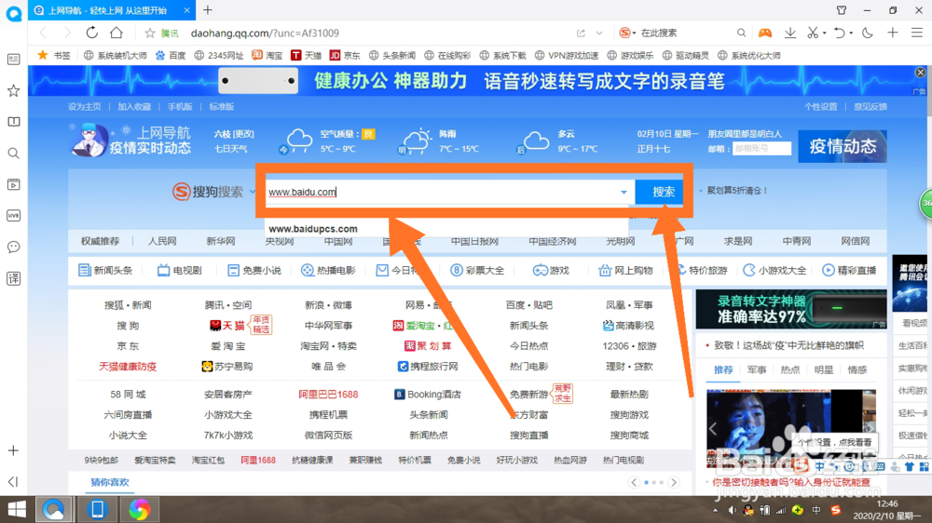
Task: Open the 意见反馈 link
Action: [x=870, y=107]
